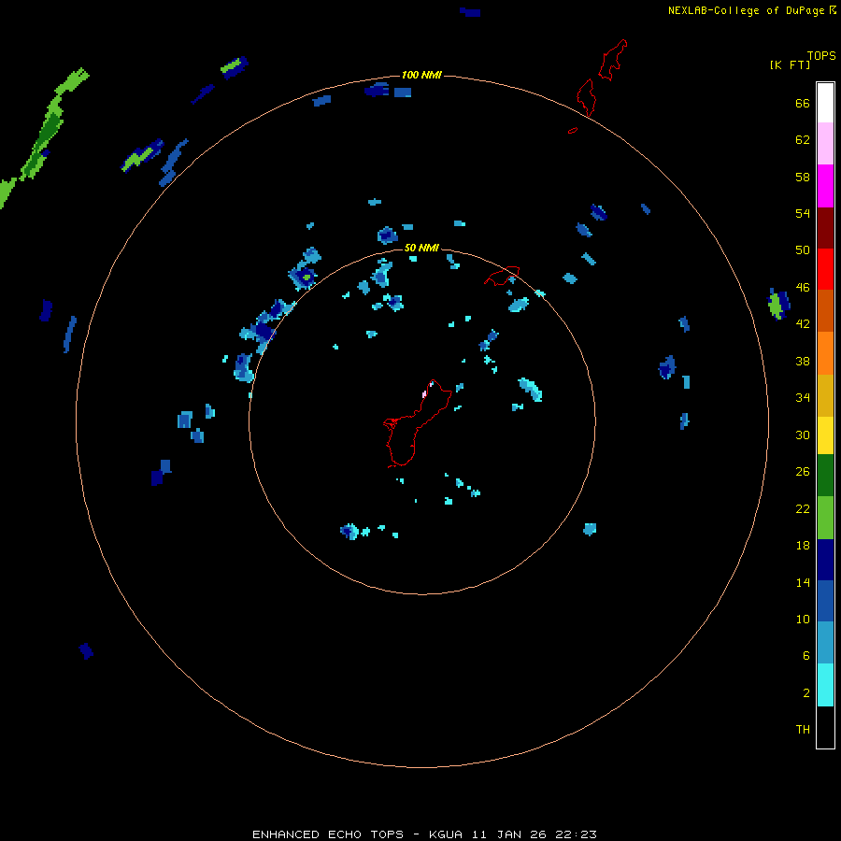Click the 'NEXLAB-College of DuPage' credit text
841x841 pixels.
coord(746,10)
